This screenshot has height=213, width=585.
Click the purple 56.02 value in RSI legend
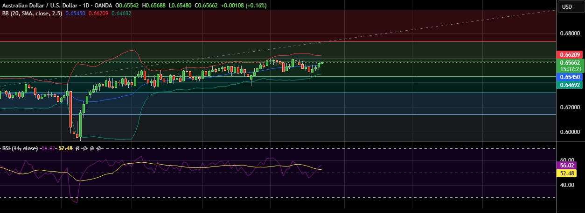49,148
